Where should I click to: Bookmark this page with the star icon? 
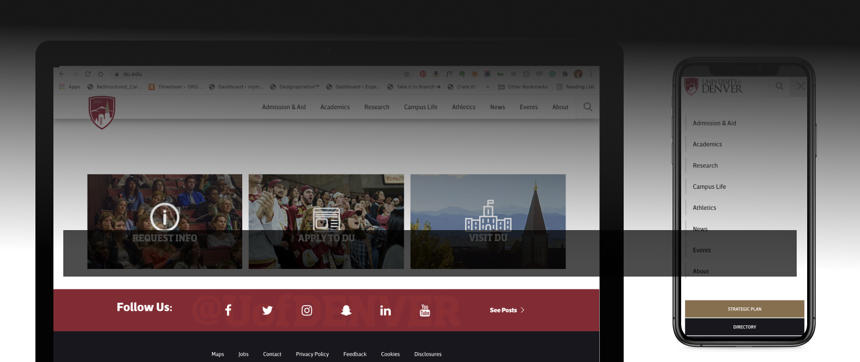[x=406, y=74]
